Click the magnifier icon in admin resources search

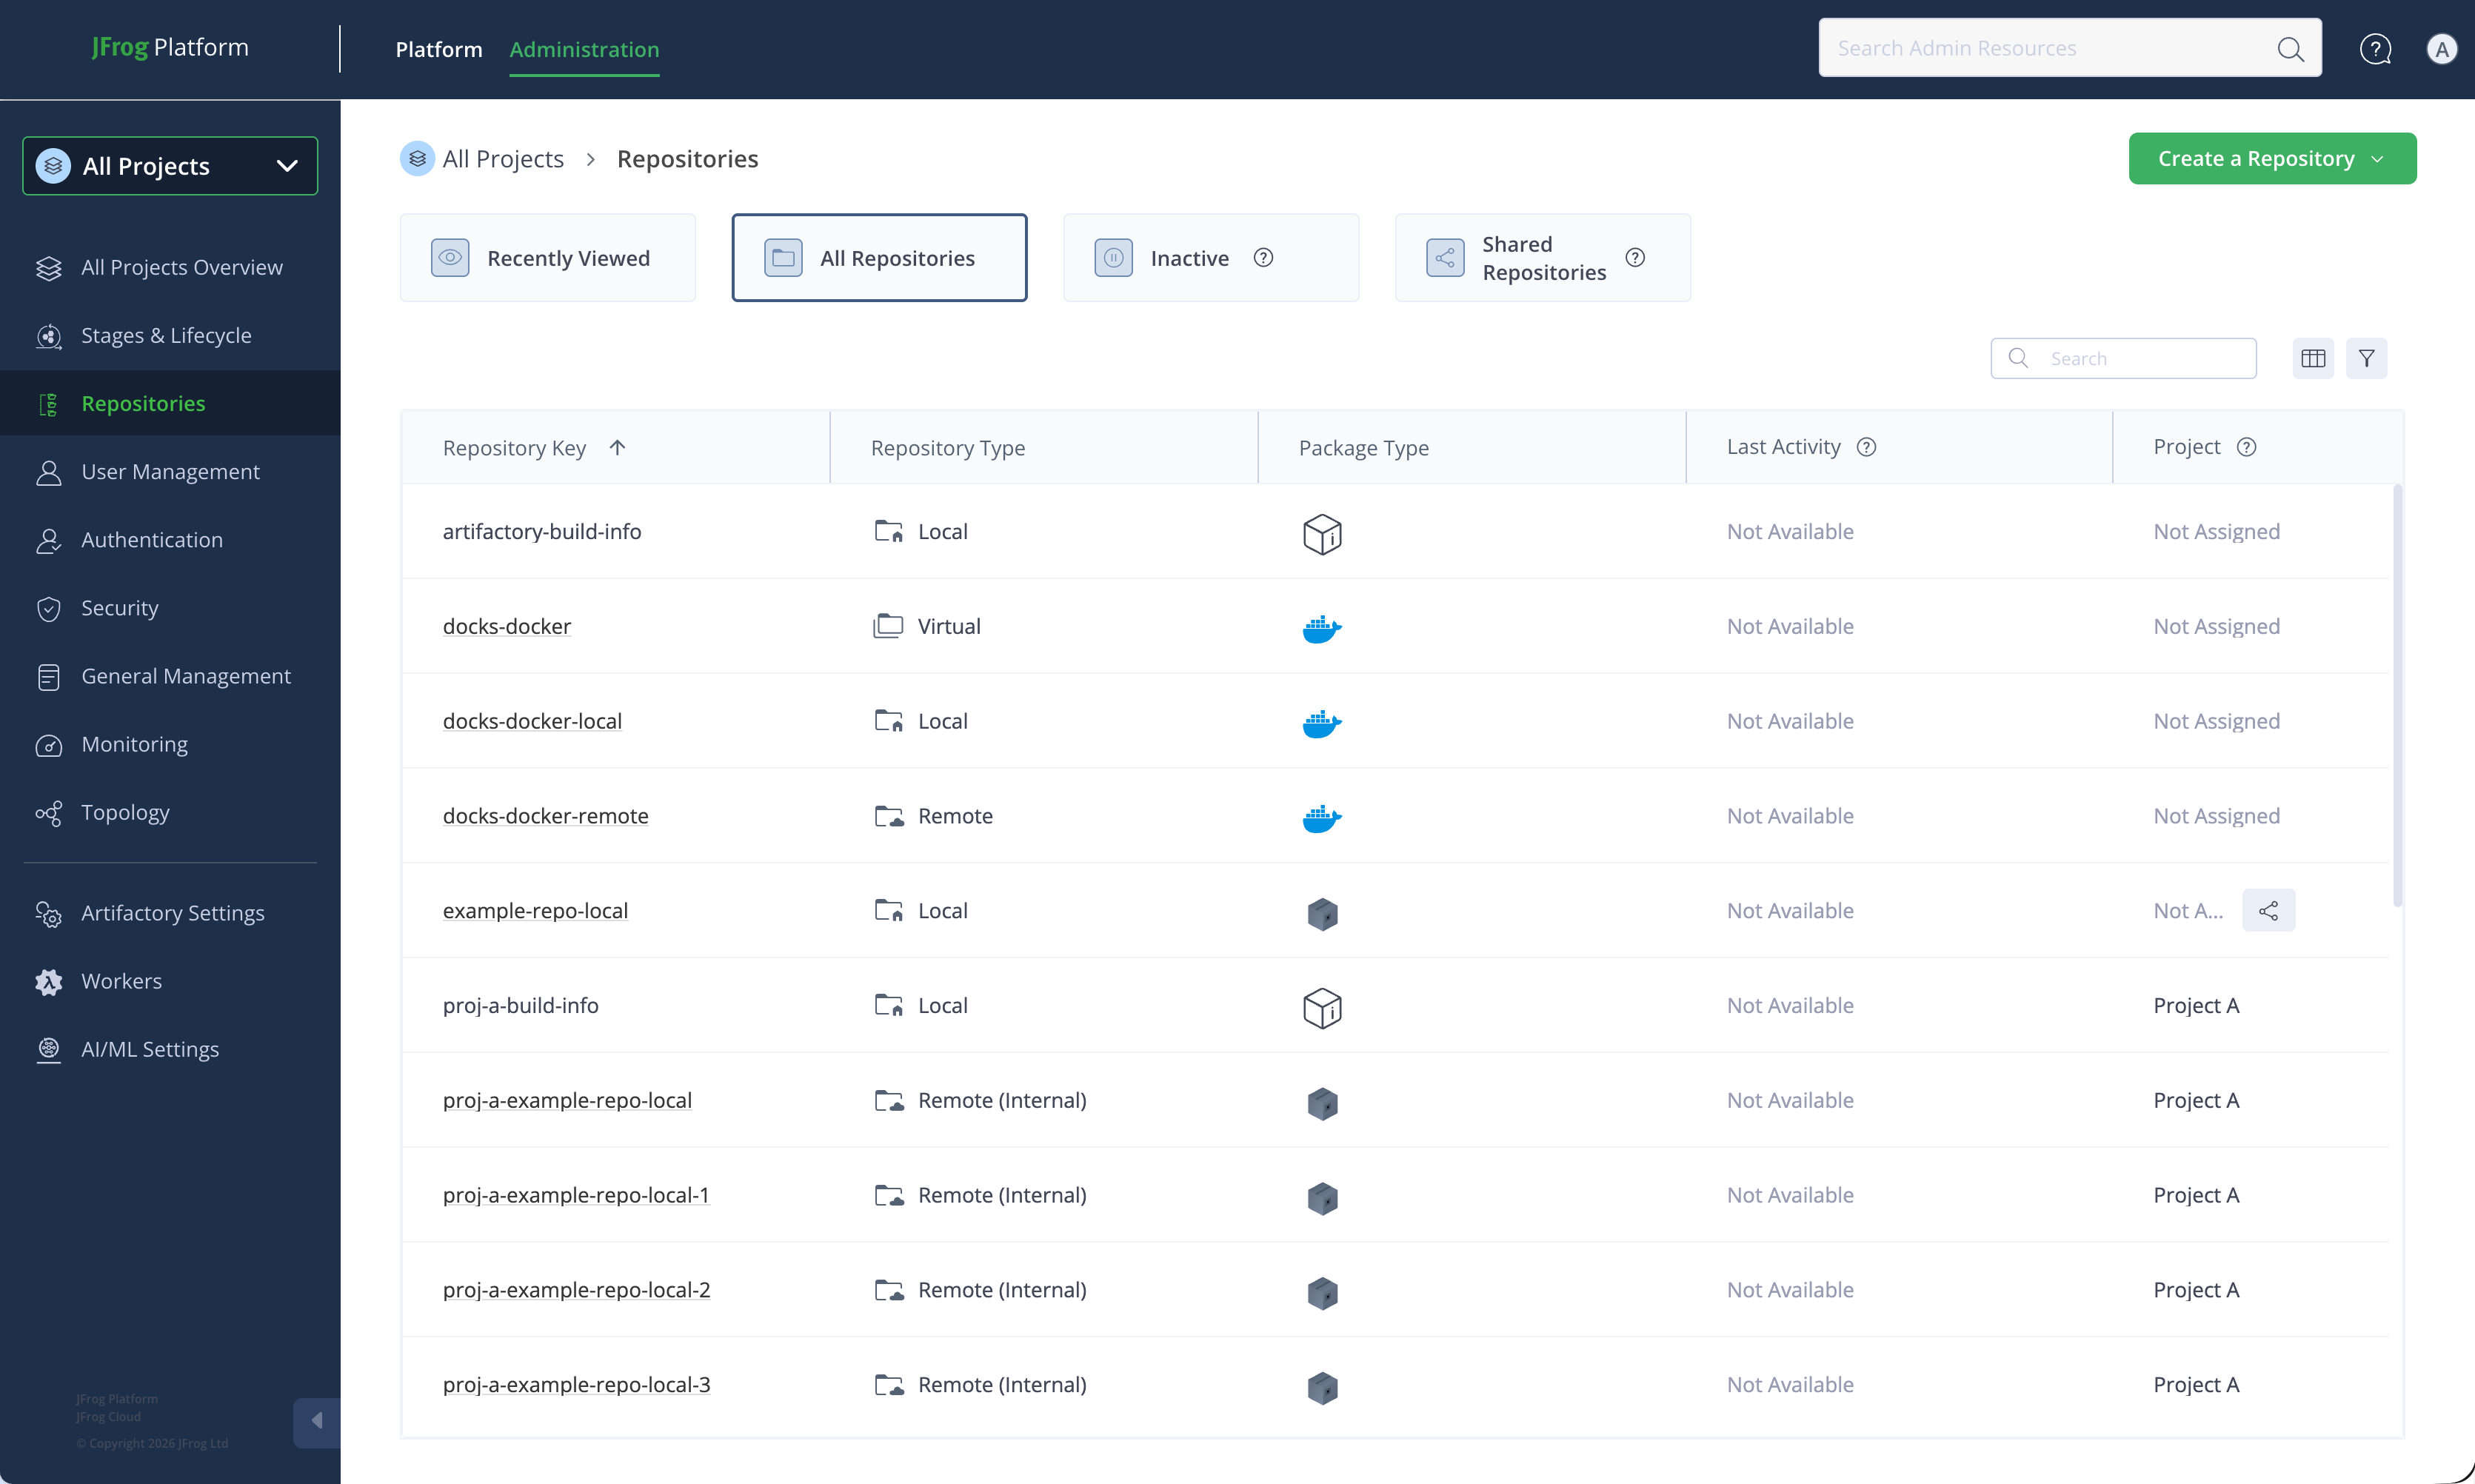[2290, 49]
